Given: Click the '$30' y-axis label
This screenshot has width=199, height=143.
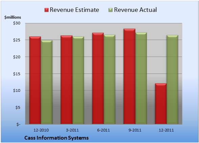Looking at the screenshot, I should pyautogui.click(x=17, y=23).
